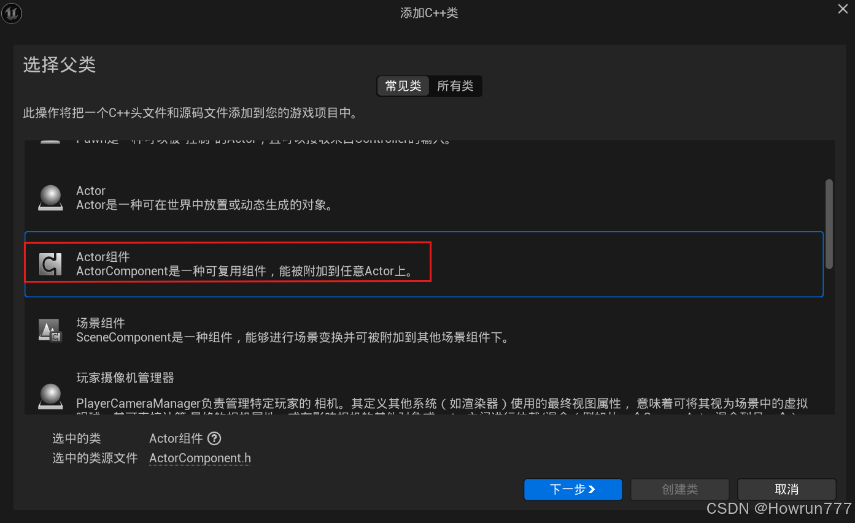Viewport: 855px width, 523px height.
Task: Click the 选择父类 heading
Action: [60, 64]
